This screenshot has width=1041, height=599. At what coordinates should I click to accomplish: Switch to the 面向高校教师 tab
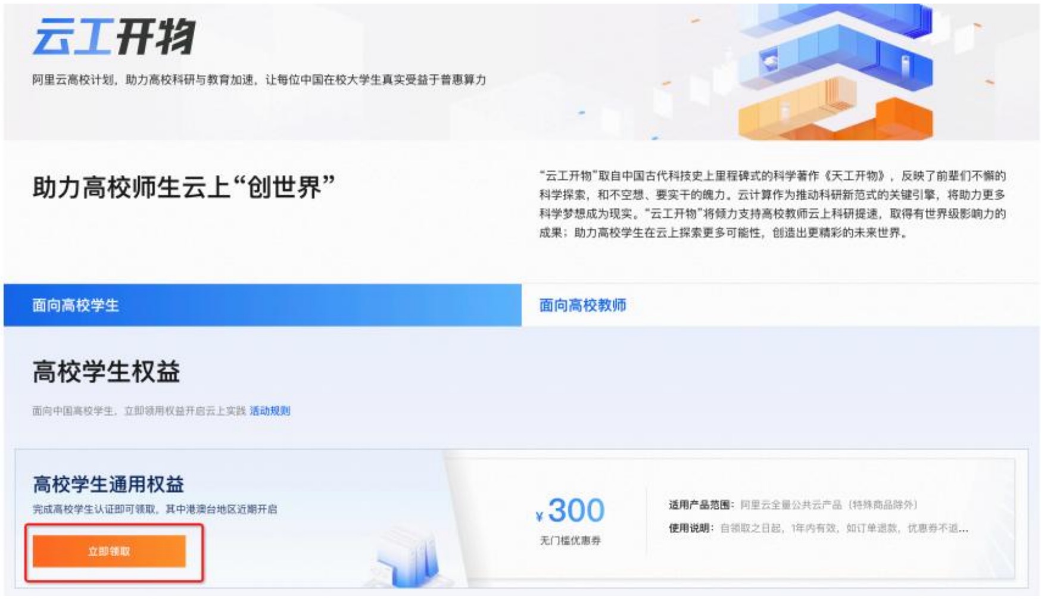[582, 305]
